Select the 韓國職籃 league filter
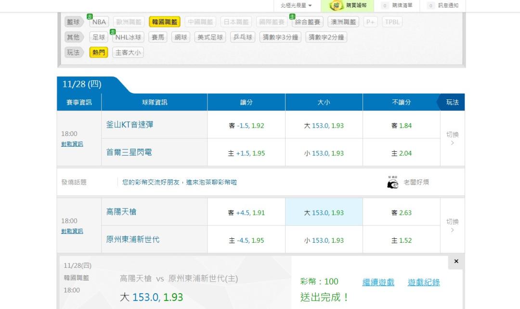 [165, 22]
